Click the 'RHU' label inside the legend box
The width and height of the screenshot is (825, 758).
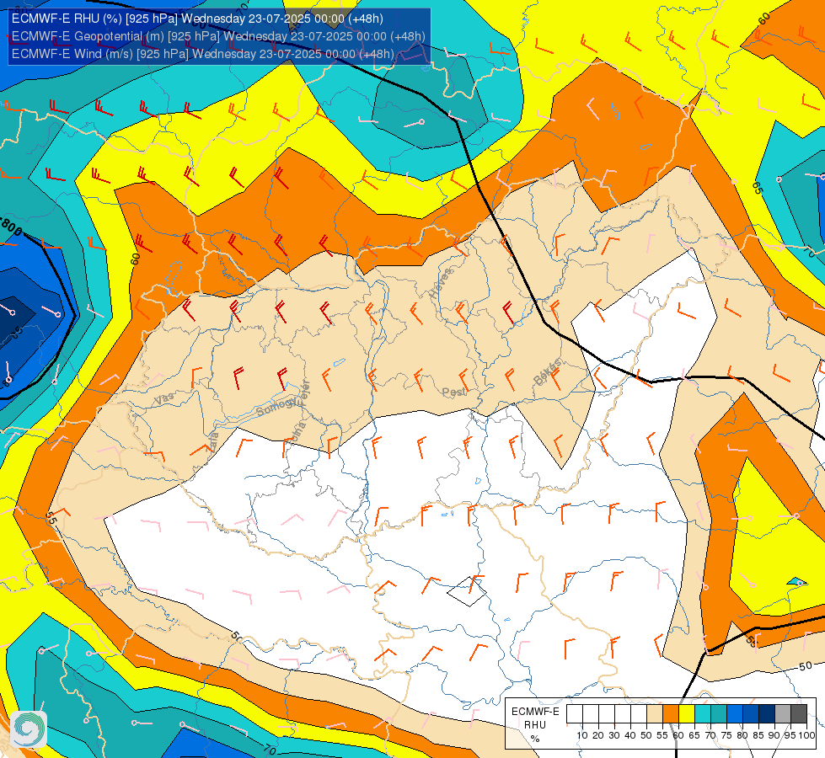click(535, 725)
